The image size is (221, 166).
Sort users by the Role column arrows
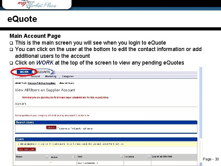(x=121, y=156)
